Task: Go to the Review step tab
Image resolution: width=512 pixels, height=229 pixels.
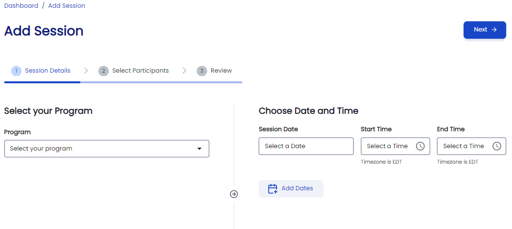Action: coord(221,71)
